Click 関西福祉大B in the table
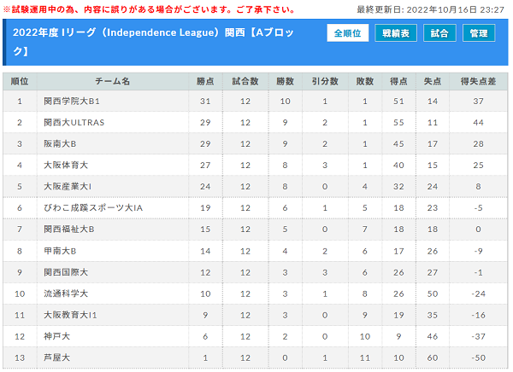The image size is (513, 372). coord(68,230)
